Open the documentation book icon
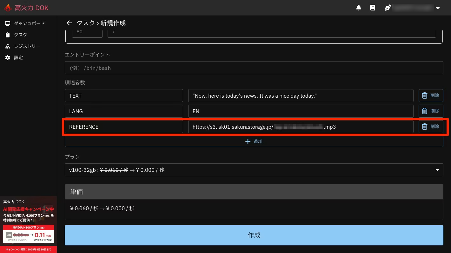This screenshot has height=253, width=451. pyautogui.click(x=373, y=8)
